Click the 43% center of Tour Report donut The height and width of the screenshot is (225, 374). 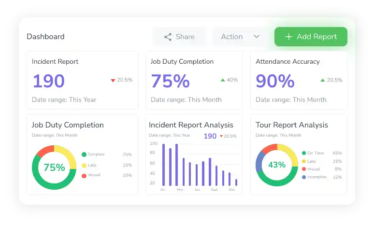(x=277, y=165)
